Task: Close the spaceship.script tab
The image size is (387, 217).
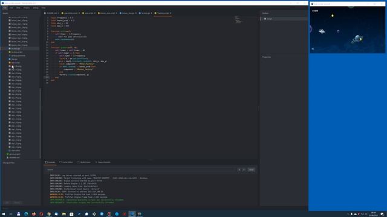Action: click(79, 13)
